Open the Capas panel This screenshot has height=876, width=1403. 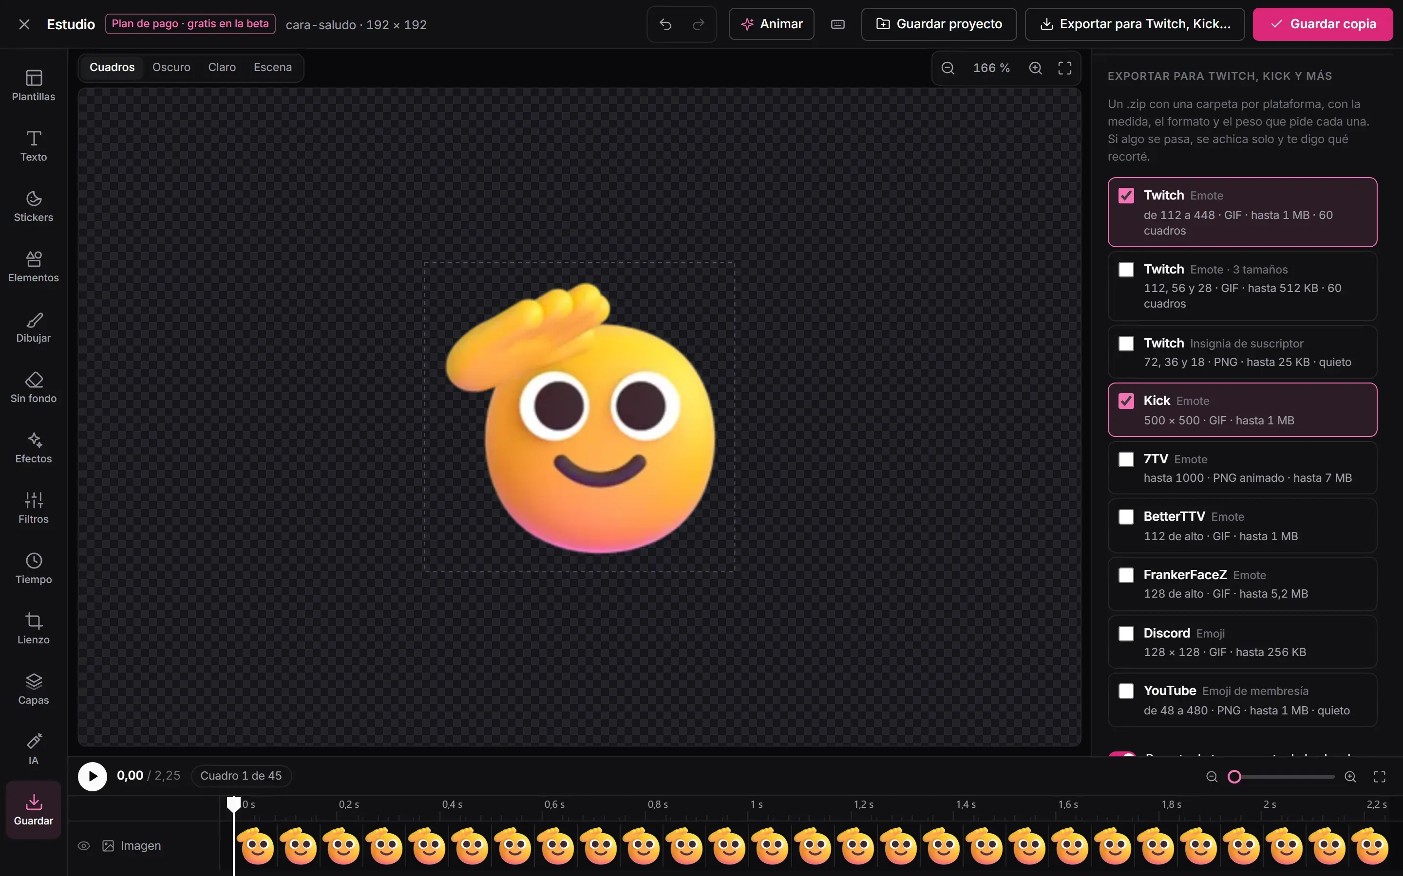[34, 689]
